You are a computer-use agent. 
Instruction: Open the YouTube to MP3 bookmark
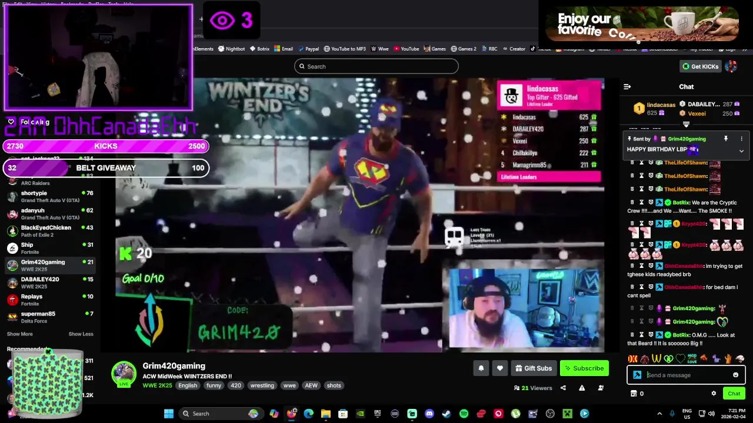coord(345,49)
